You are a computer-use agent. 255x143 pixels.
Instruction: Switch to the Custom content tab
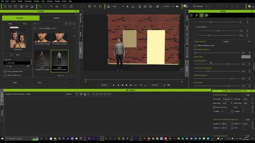(57, 18)
